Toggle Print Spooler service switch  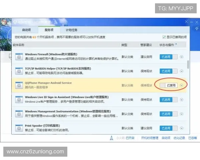pyautogui.click(x=168, y=128)
